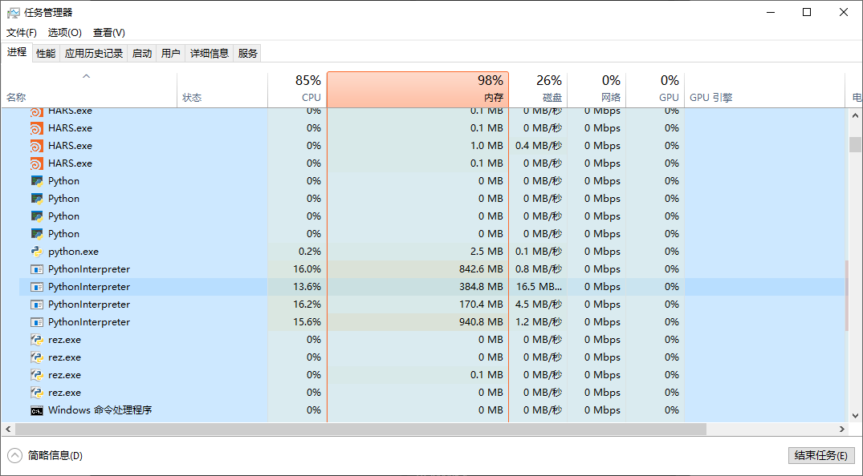Viewport: 863px width, 476px height.
Task: Switch to the 详细信息 tab
Action: tap(210, 54)
